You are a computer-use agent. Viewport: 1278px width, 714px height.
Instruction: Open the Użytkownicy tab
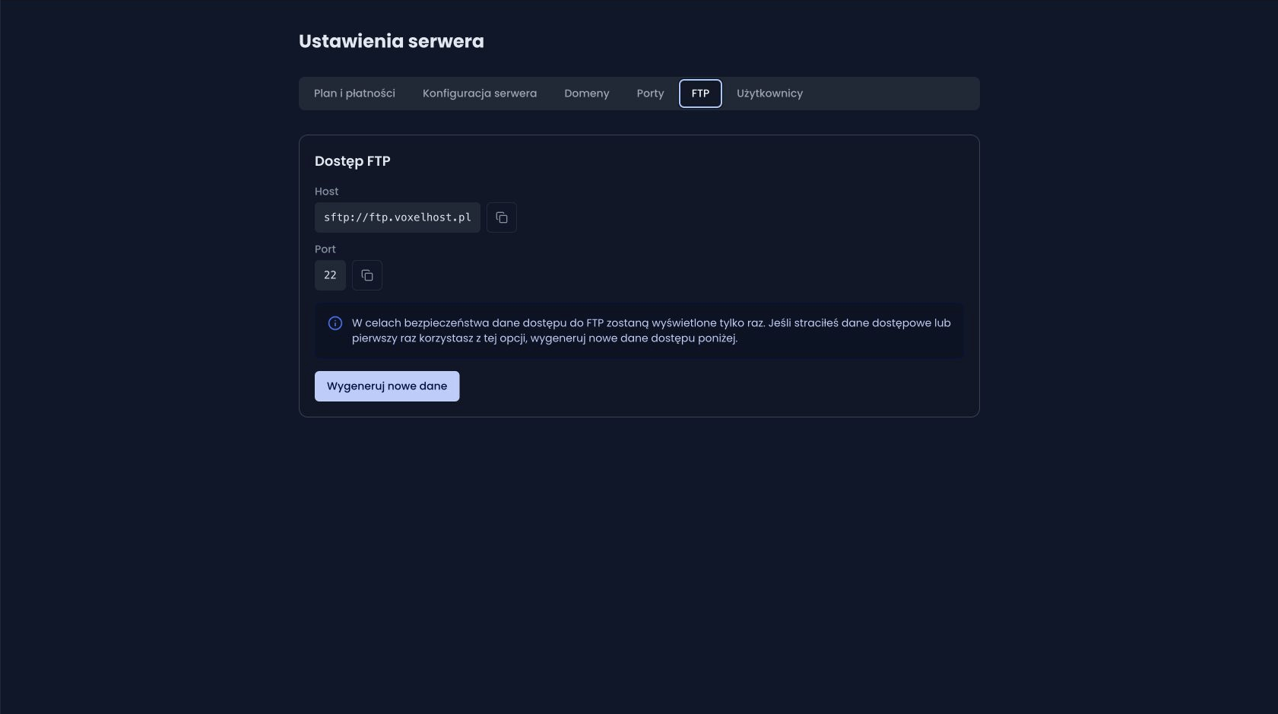[769, 94]
